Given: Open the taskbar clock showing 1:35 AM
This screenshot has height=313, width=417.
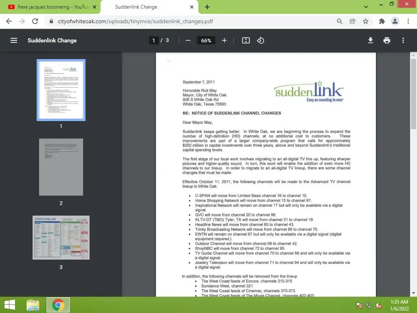Looking at the screenshot, I should tap(399, 305).
